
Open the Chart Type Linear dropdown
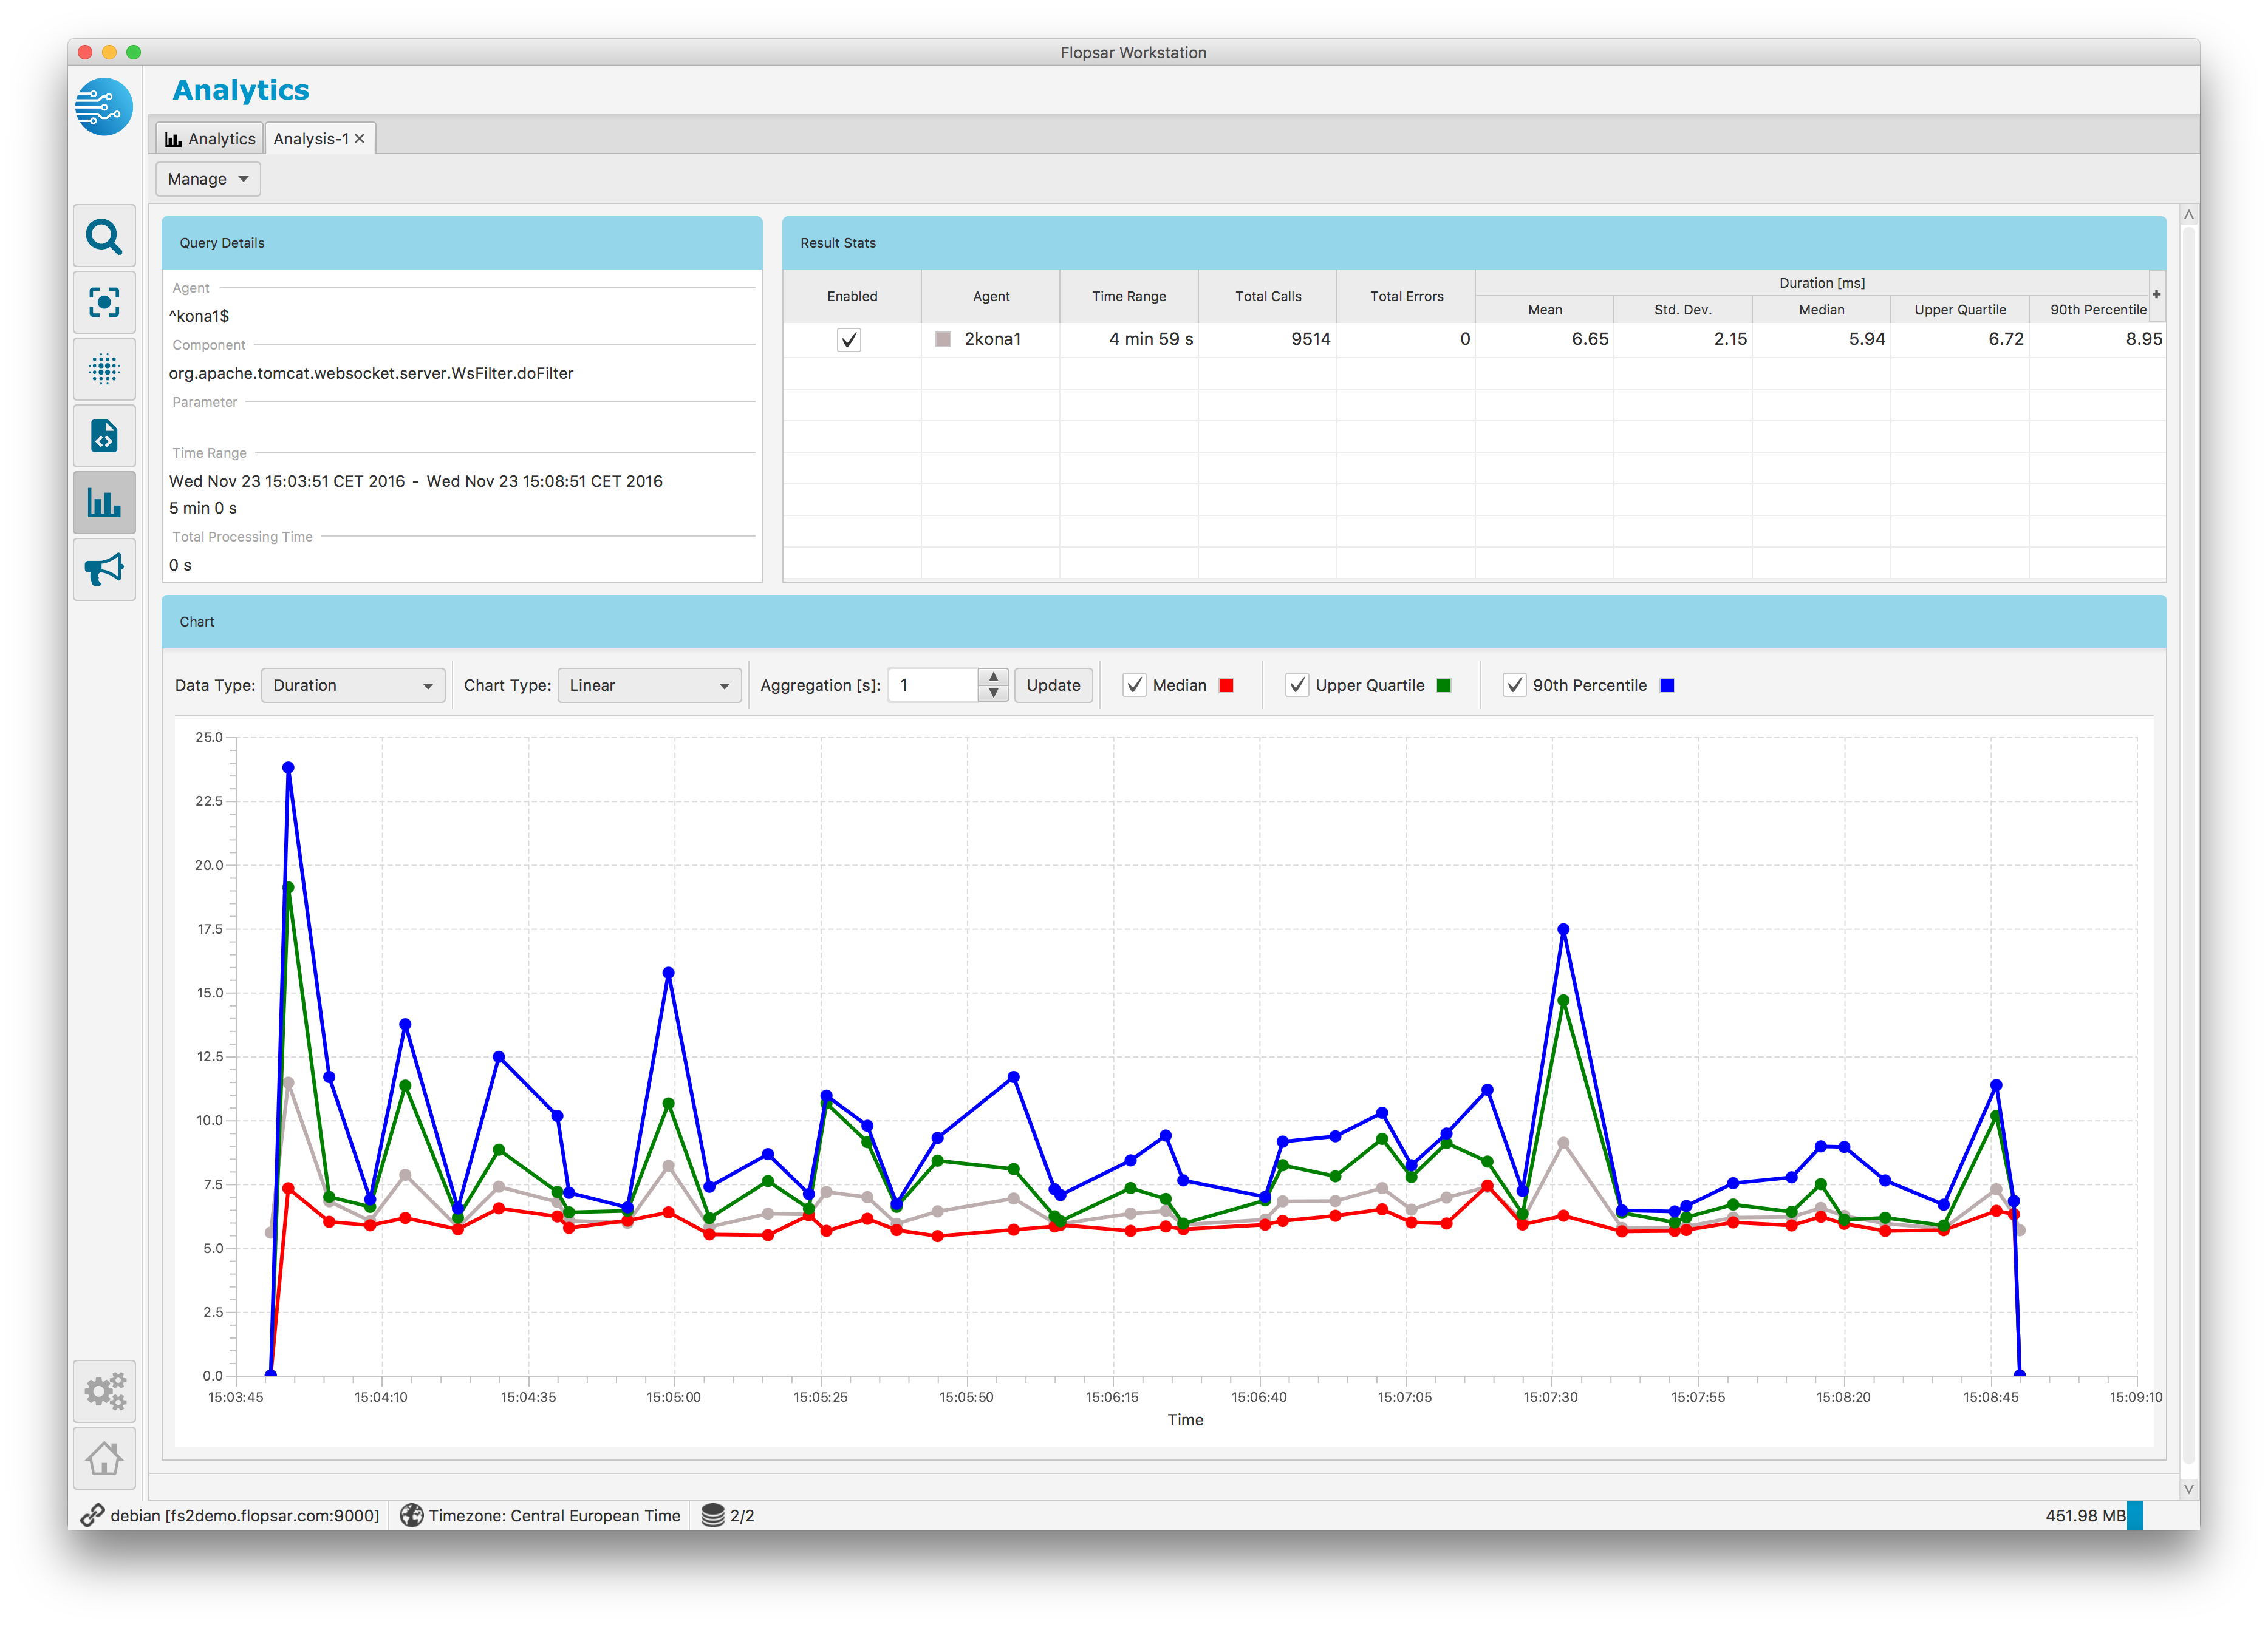point(649,685)
